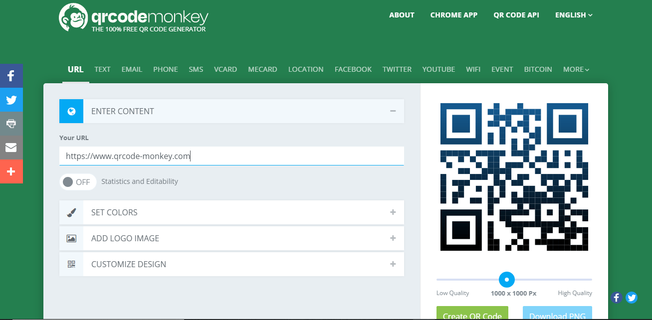Click the quality slider handle
Viewport: 652px width, 320px height.
pyautogui.click(x=507, y=279)
